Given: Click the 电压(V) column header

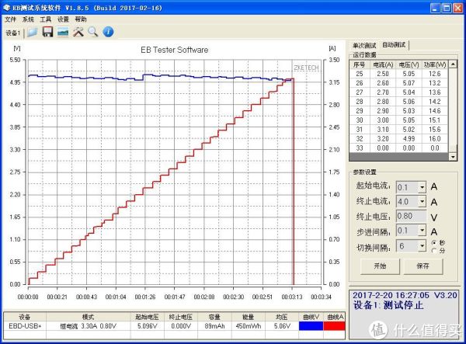Looking at the screenshot, I should click(409, 64).
